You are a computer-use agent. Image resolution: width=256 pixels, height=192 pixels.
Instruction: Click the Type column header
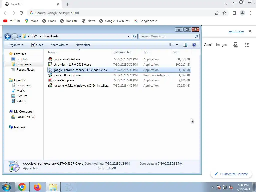tap(147, 52)
